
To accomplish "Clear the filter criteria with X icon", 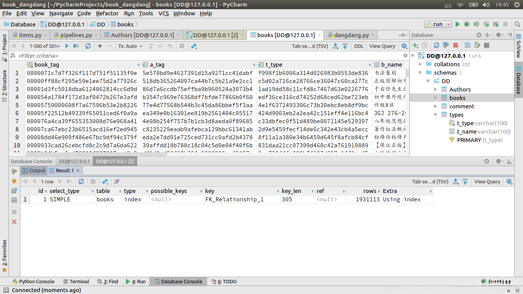I will click(405, 56).
